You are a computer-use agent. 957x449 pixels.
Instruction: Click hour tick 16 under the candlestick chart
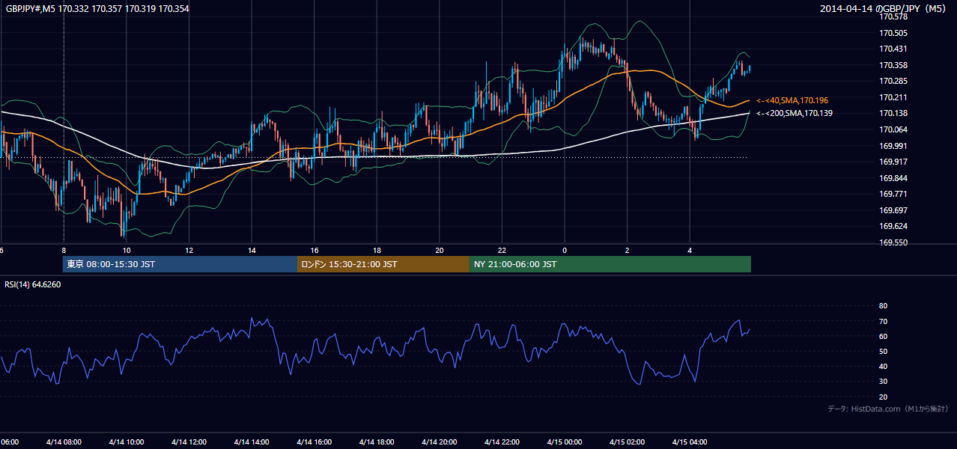[x=314, y=251]
